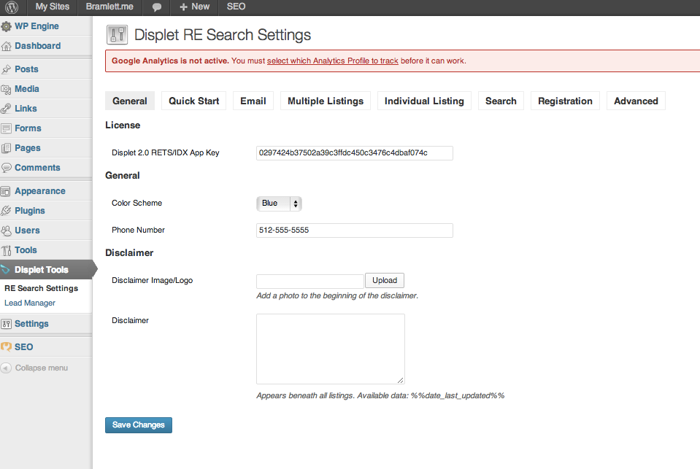
Task: Open the Links menu item
Action: (x=46, y=109)
